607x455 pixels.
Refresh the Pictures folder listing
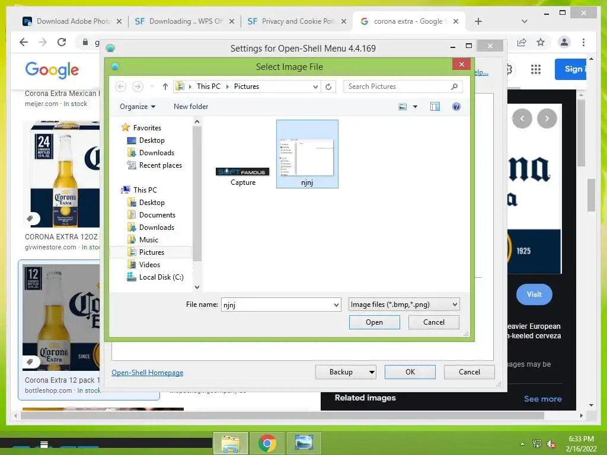click(x=328, y=86)
